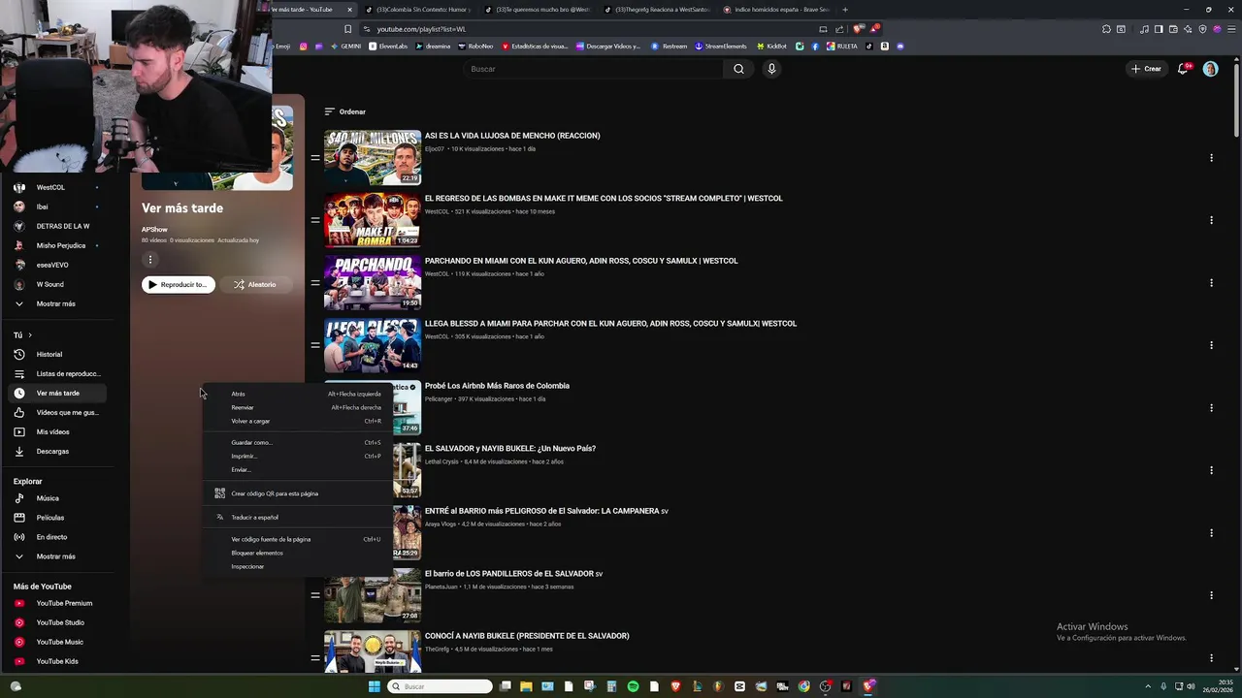This screenshot has height=698, width=1242.
Task: Open options menu beside ASI ES LA VIDA LUJOSA video
Action: (x=1211, y=157)
